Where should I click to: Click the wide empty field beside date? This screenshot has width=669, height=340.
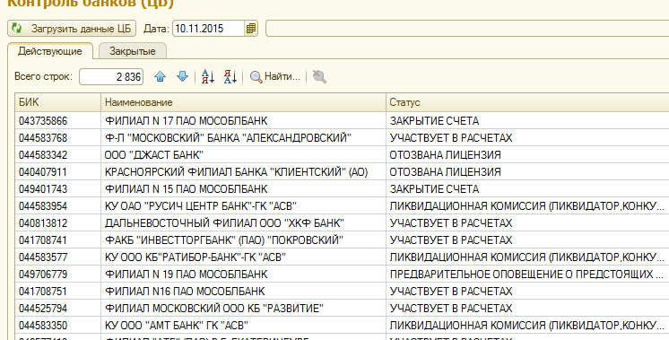[467, 29]
